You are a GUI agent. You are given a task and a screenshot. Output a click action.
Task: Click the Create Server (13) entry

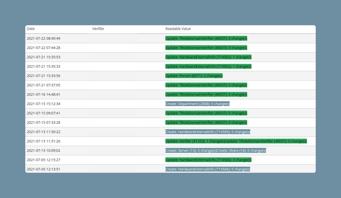pyautogui.click(x=191, y=151)
